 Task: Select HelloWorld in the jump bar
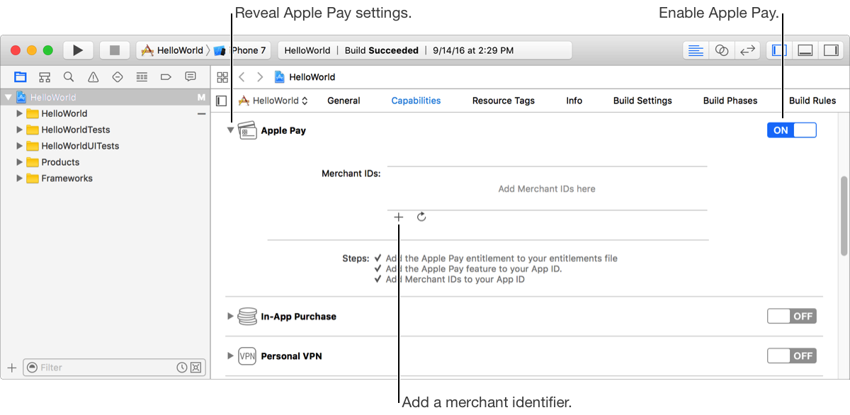[x=305, y=76]
